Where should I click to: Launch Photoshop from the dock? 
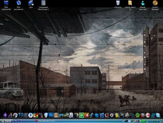(51, 115)
